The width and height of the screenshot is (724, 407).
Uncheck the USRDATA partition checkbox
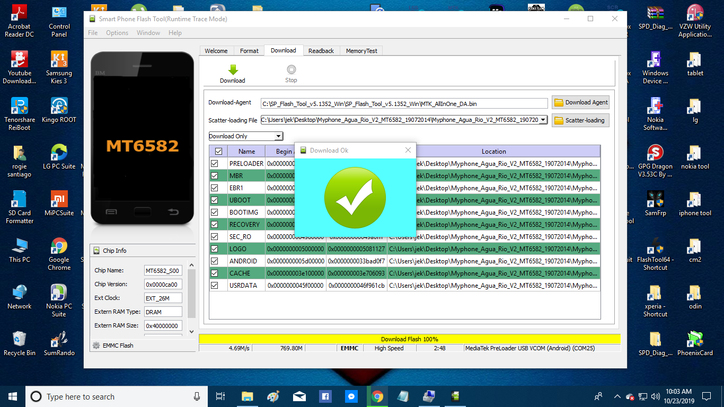pyautogui.click(x=215, y=286)
